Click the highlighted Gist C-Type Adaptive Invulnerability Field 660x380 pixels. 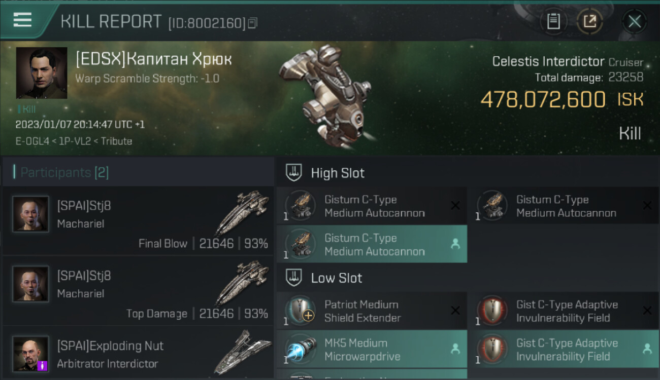[563, 350]
